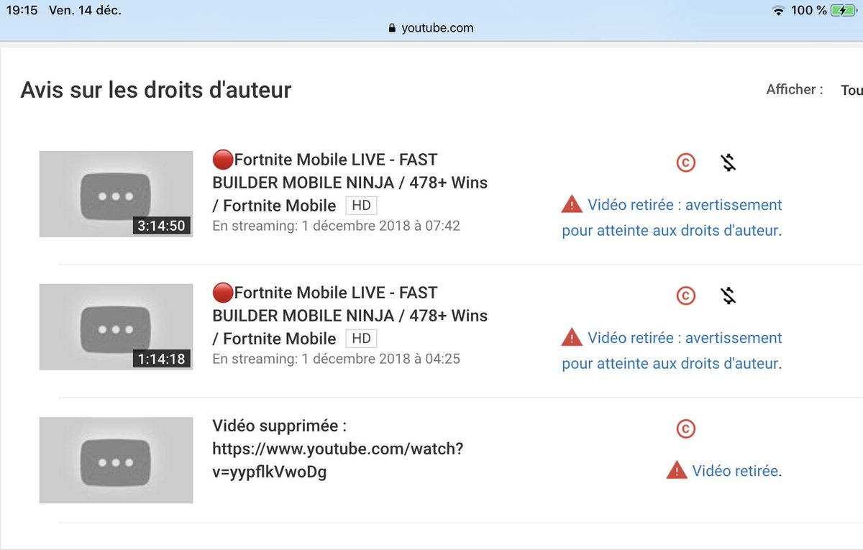863x550 pixels.
Task: Click the 'Afficher :' label
Action: click(x=795, y=90)
